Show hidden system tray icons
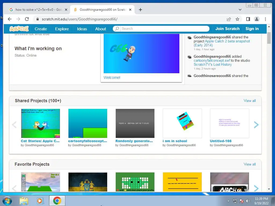 click(228, 201)
